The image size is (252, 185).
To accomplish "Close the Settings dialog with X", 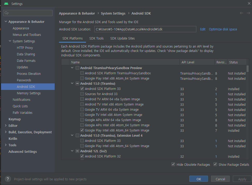I will (x=249, y=3).
